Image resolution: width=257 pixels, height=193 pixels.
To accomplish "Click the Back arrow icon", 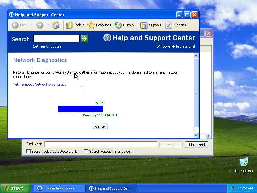I will pos(15,25).
